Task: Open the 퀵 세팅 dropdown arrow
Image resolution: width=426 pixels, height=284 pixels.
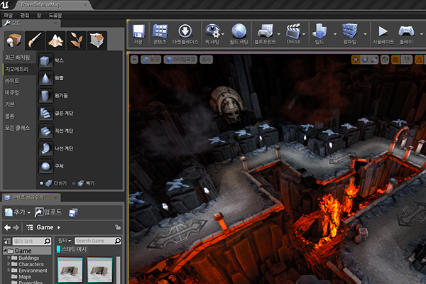Action: click(x=223, y=34)
